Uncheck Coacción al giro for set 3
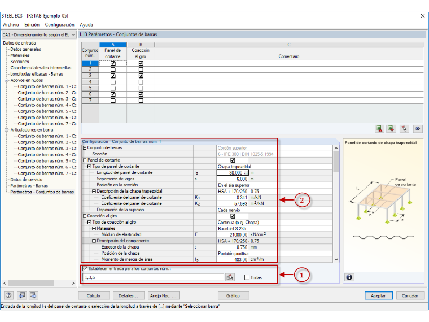The width and height of the screenshot is (429, 322). pyautogui.click(x=141, y=76)
